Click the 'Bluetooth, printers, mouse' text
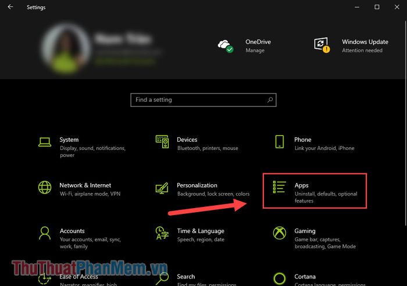Image resolution: width=407 pixels, height=286 pixels. point(208,148)
